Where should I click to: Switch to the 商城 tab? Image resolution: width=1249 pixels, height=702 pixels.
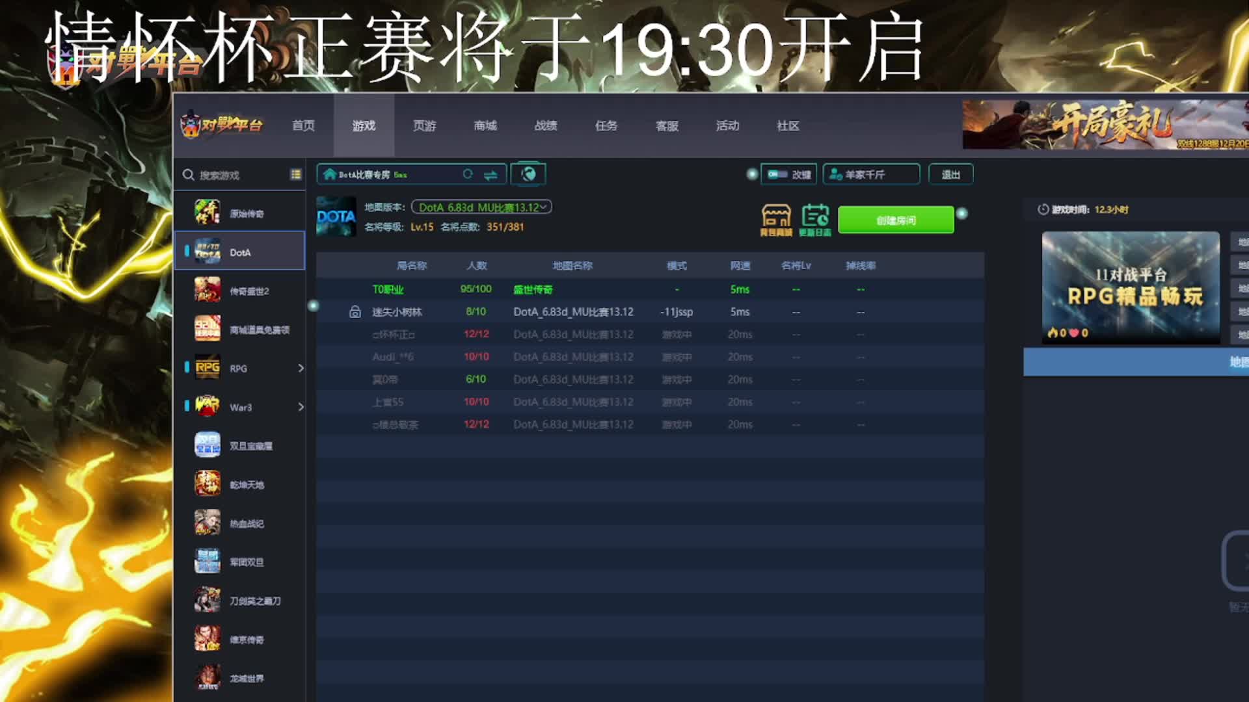(485, 125)
